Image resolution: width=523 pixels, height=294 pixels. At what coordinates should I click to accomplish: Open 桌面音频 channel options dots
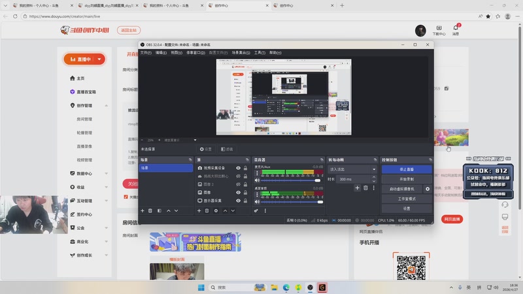tap(257, 194)
